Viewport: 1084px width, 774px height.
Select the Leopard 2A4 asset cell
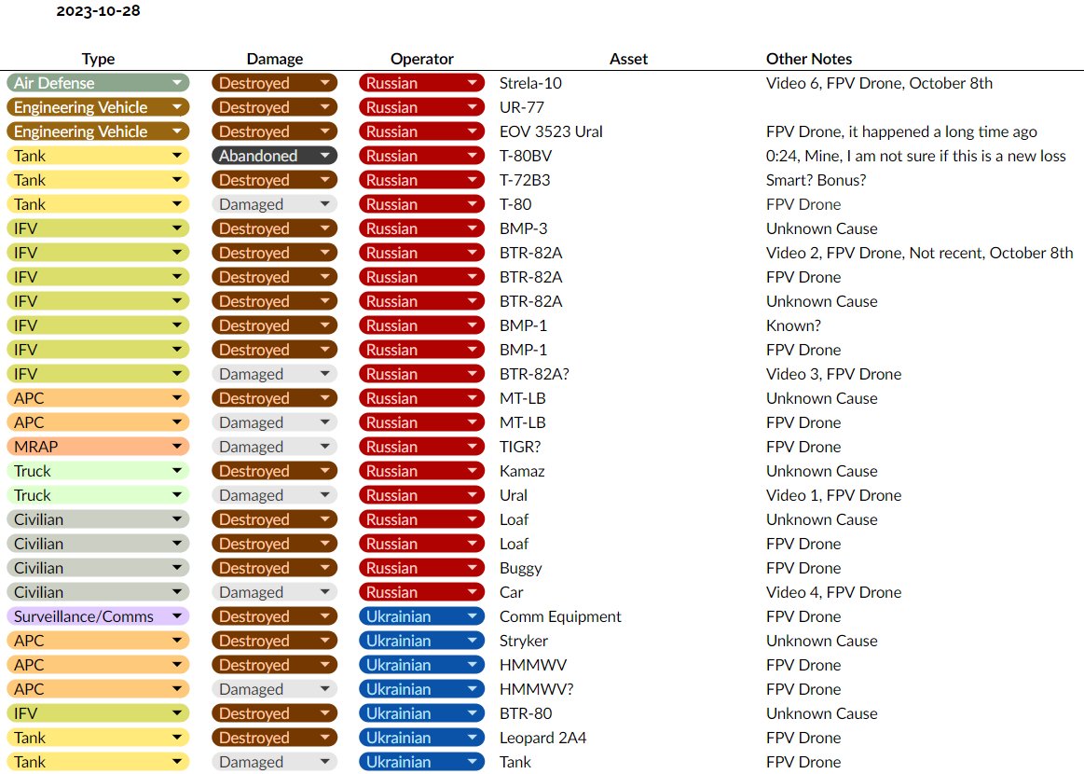pyautogui.click(x=542, y=738)
